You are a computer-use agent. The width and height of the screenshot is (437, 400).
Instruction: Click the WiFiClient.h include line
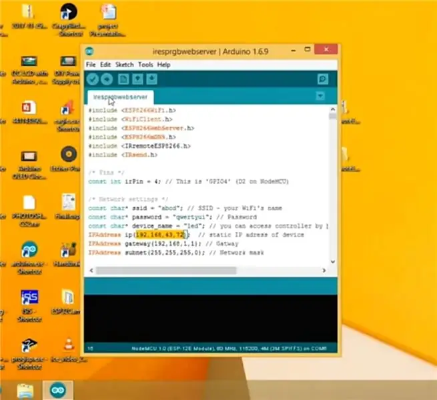point(130,119)
